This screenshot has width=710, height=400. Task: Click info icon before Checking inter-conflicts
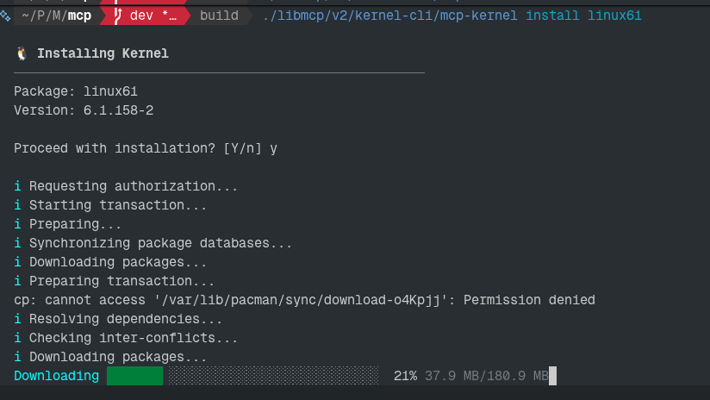click(x=17, y=338)
